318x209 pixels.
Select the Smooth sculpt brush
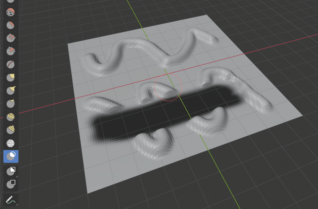pyautogui.click(x=11, y=12)
